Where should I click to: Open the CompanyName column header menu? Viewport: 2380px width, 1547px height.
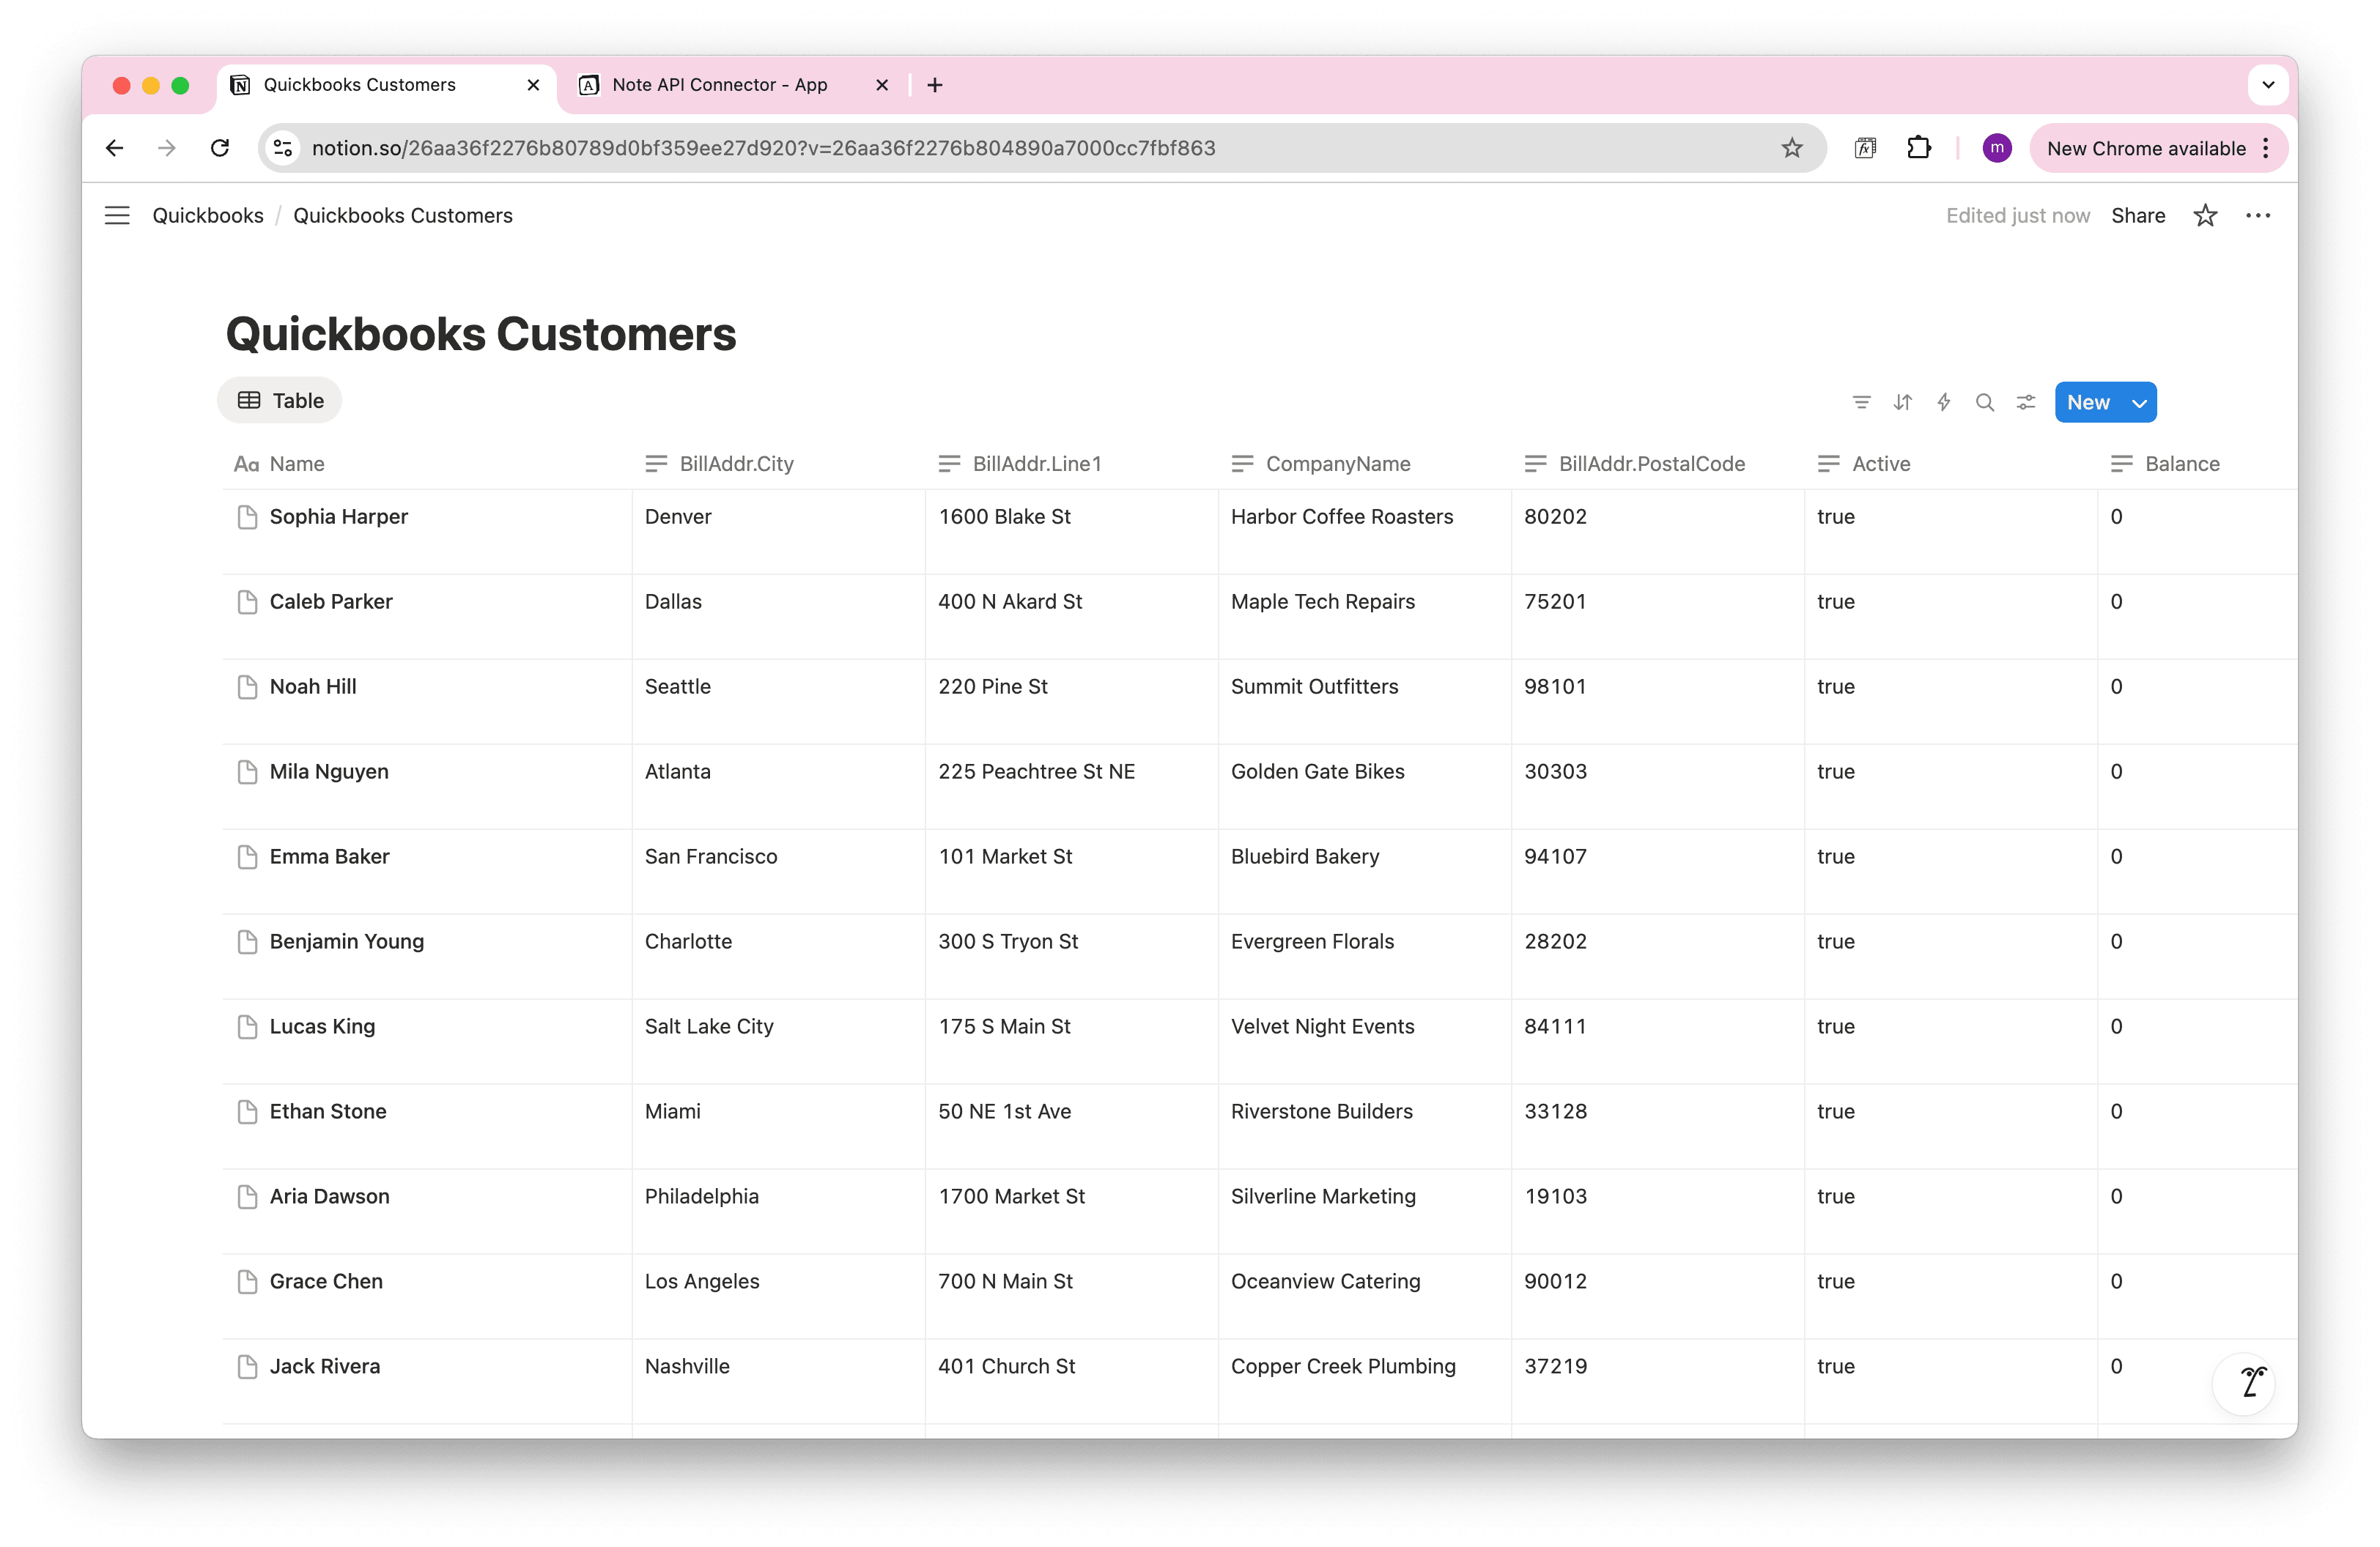tap(1365, 464)
